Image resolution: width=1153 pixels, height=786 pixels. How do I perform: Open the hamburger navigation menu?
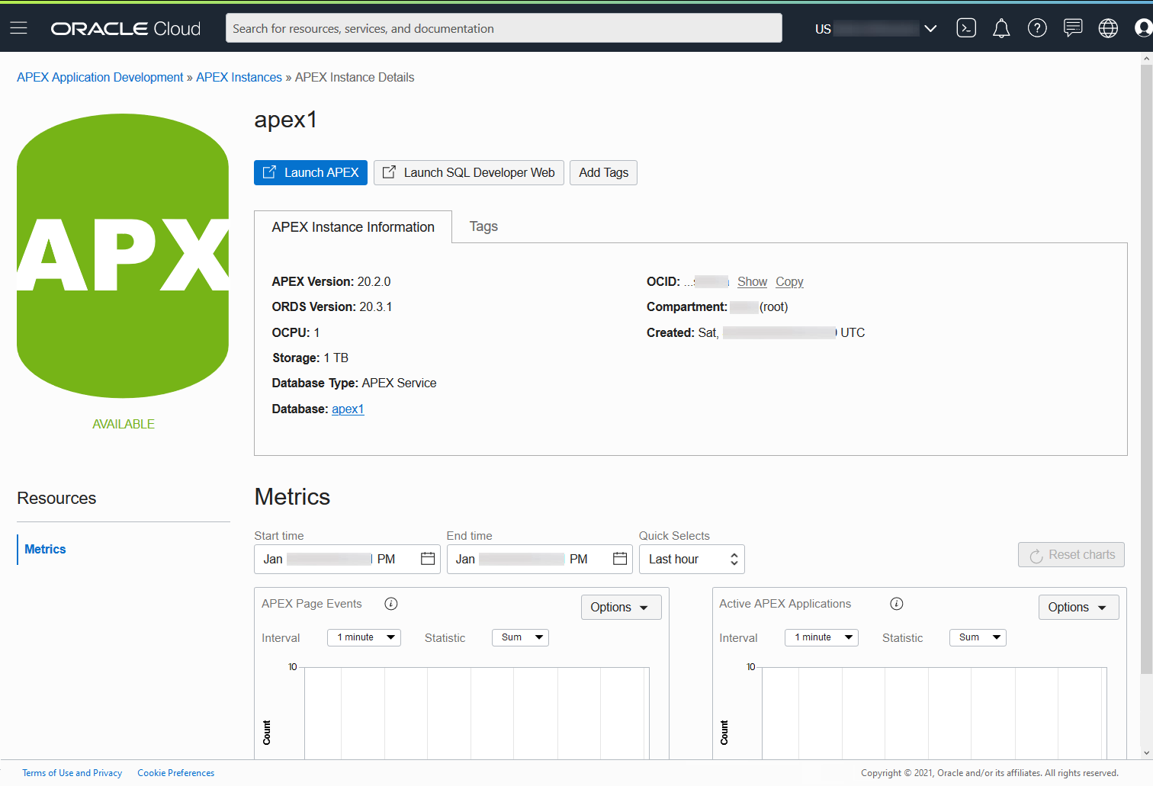point(18,28)
